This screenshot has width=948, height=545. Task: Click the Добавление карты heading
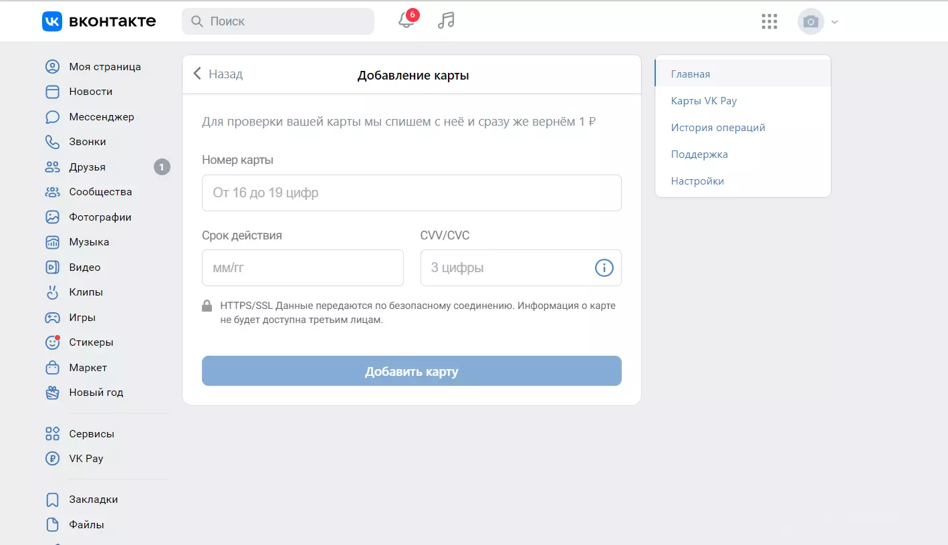(x=413, y=76)
